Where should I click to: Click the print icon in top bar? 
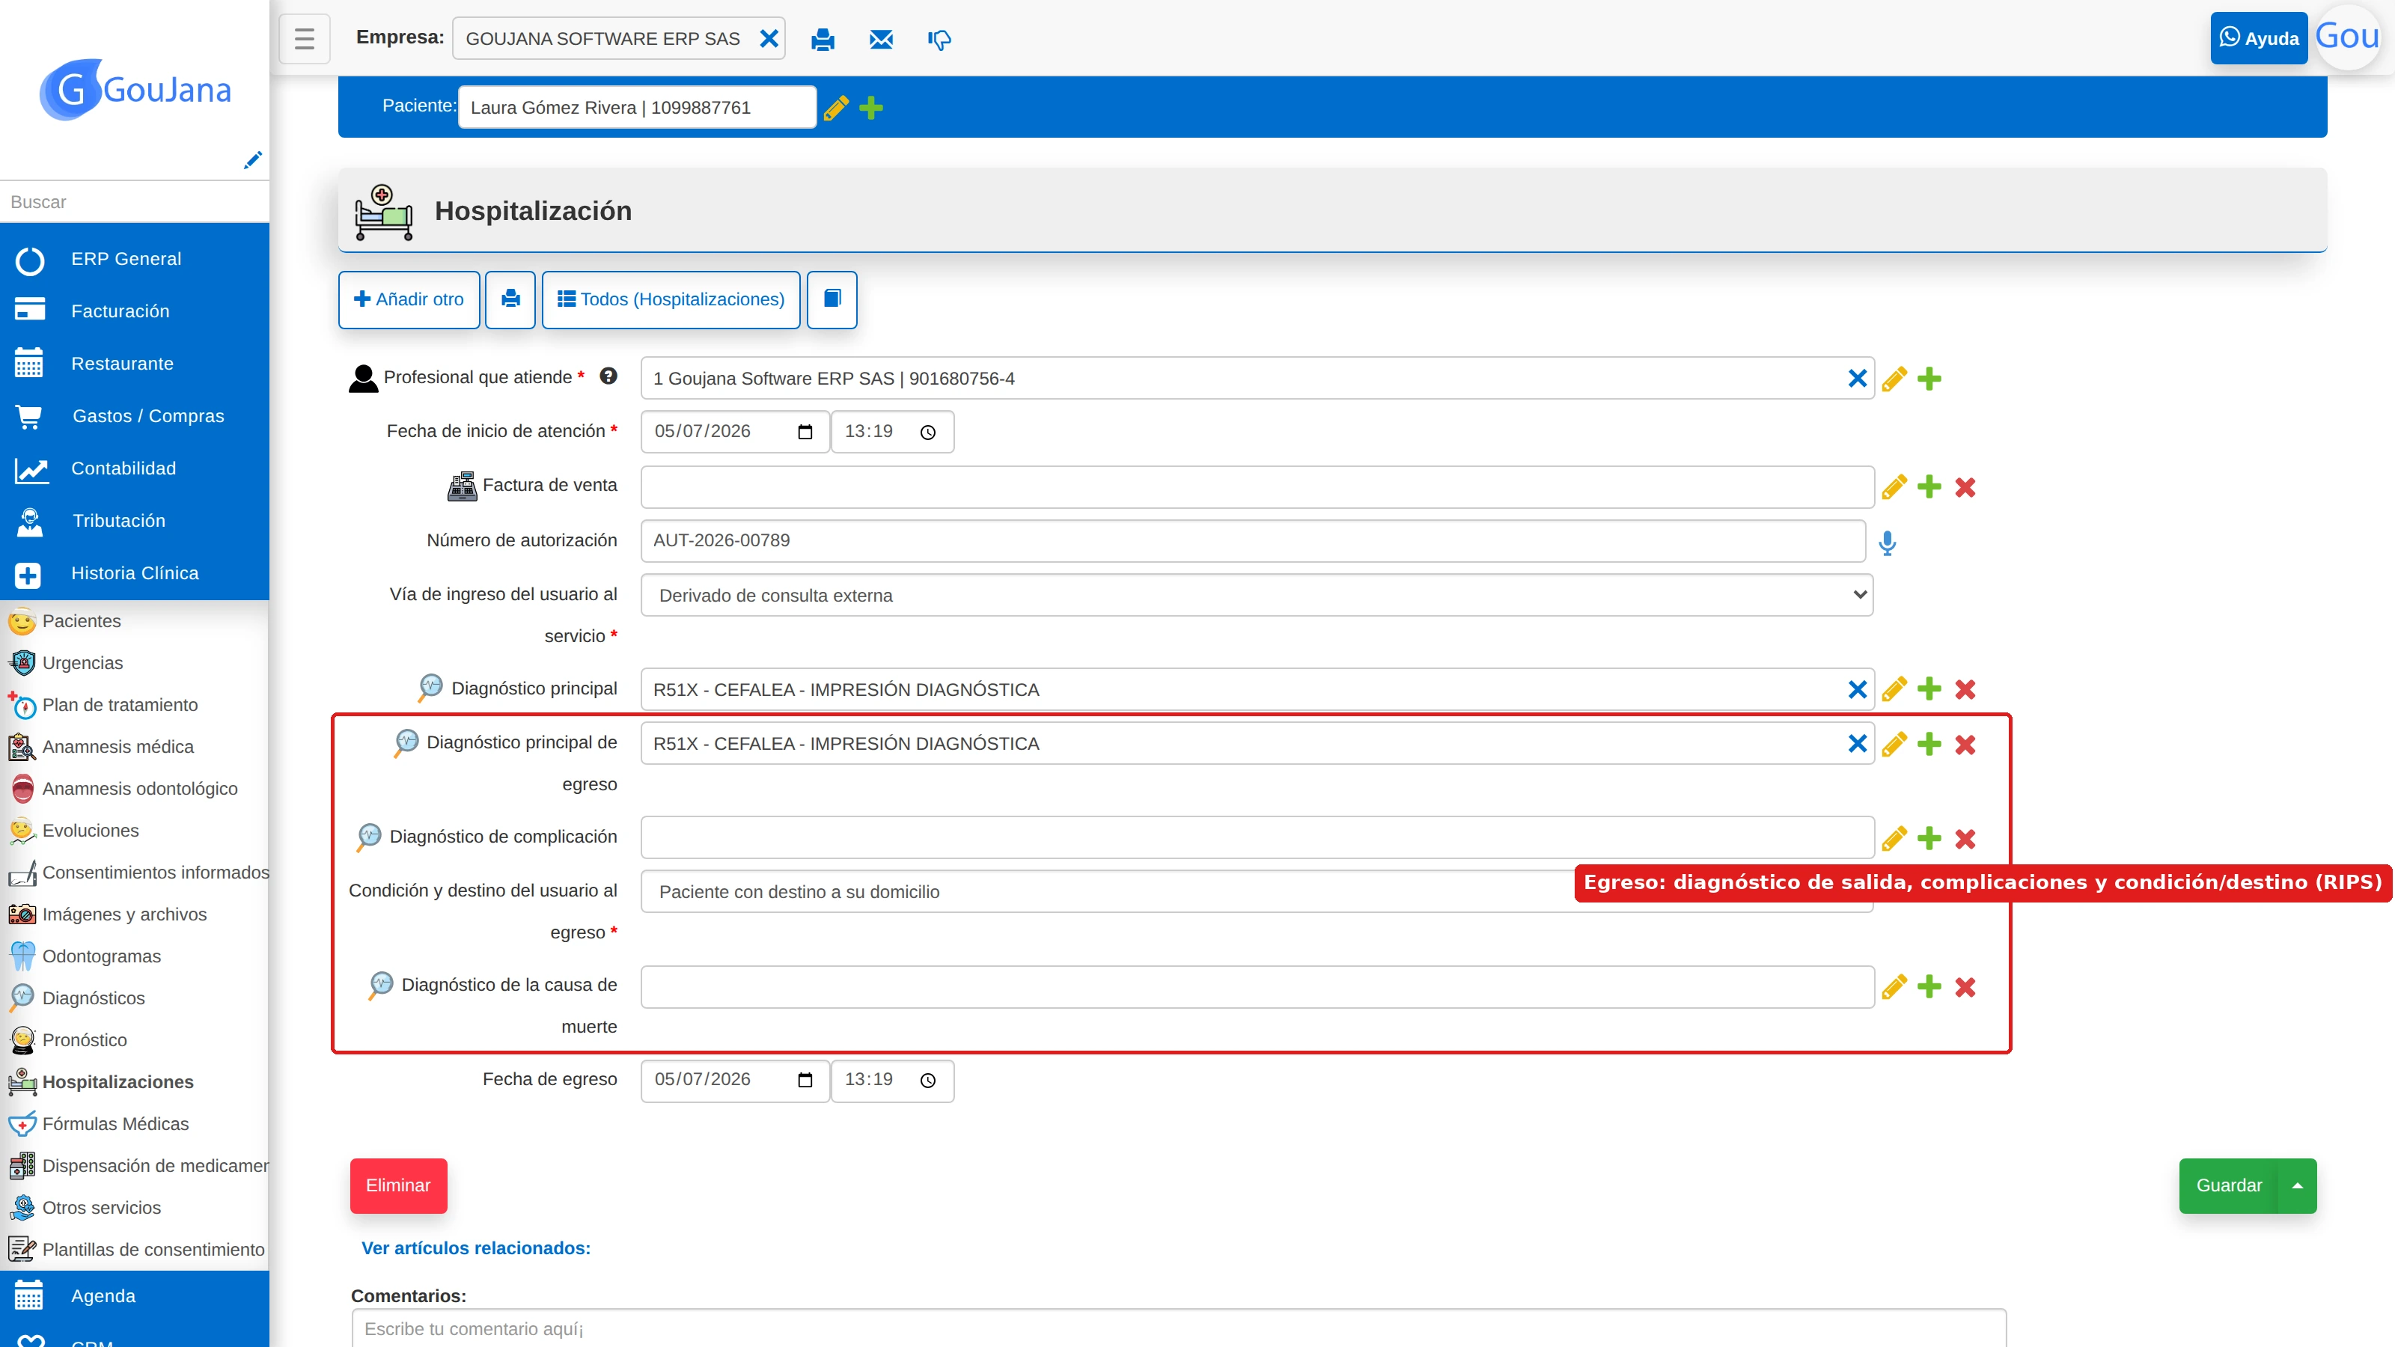coord(823,39)
